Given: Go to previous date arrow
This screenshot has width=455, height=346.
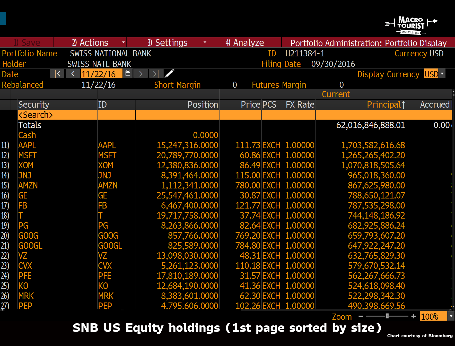Looking at the screenshot, I should [x=73, y=74].
